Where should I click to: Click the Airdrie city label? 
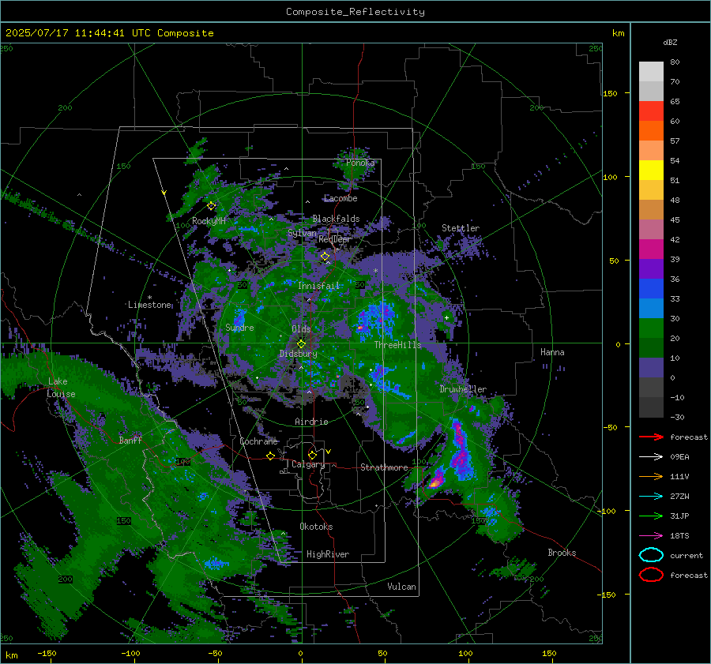tap(311, 422)
